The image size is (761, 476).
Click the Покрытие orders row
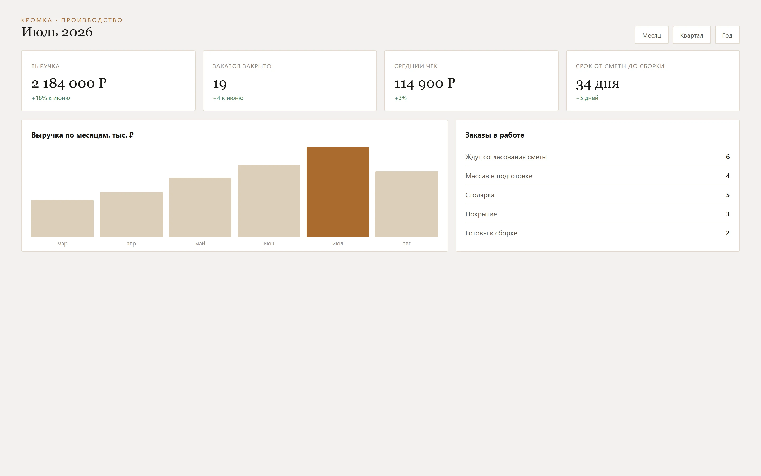tap(597, 214)
